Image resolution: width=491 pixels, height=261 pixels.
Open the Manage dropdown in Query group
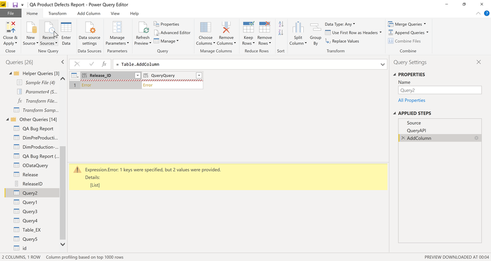click(166, 41)
